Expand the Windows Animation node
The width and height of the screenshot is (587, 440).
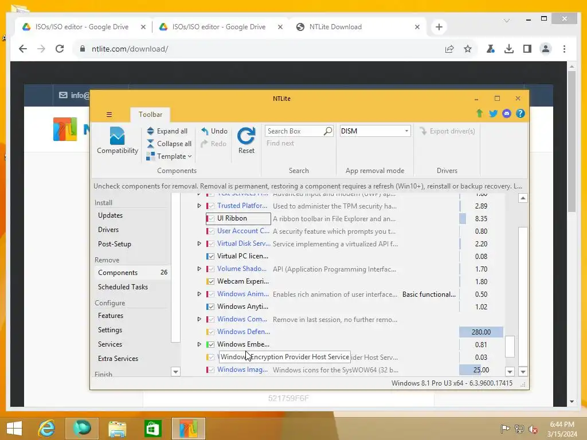pos(199,294)
